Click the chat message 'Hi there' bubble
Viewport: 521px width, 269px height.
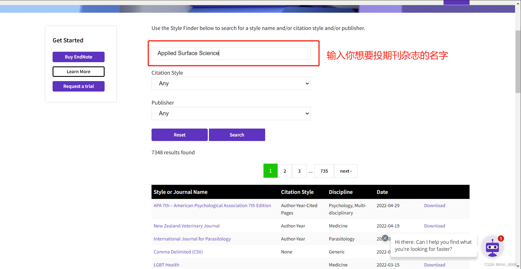click(x=433, y=246)
